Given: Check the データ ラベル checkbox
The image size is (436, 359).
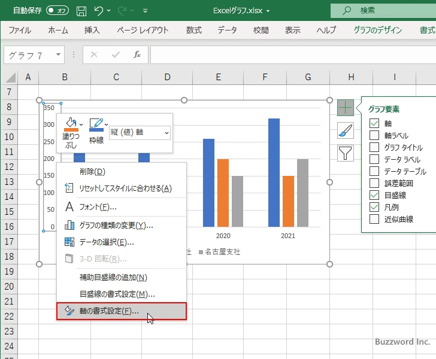Looking at the screenshot, I should 374,159.
